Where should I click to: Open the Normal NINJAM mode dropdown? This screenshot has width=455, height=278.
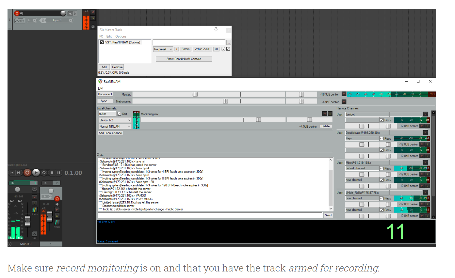tap(115, 127)
